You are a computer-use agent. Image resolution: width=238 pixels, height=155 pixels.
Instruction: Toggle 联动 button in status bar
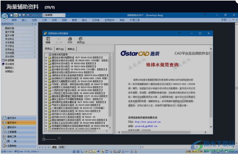pos(194,151)
